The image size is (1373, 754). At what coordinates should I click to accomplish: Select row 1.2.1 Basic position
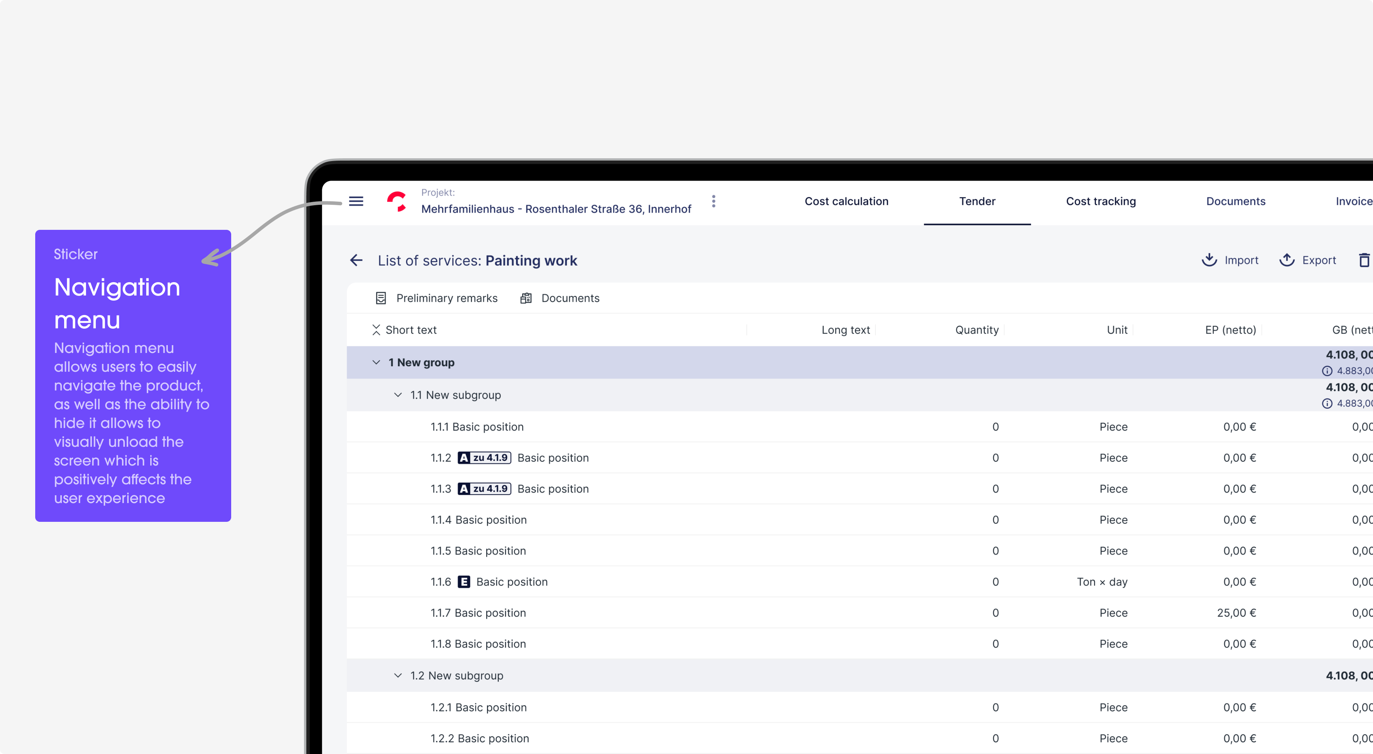[x=860, y=707]
